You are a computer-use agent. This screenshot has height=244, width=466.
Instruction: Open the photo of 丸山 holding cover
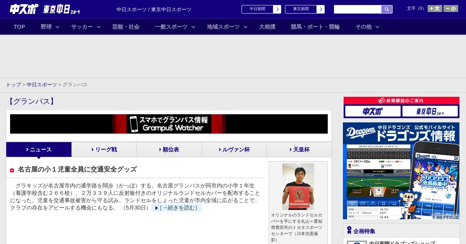[298, 187]
